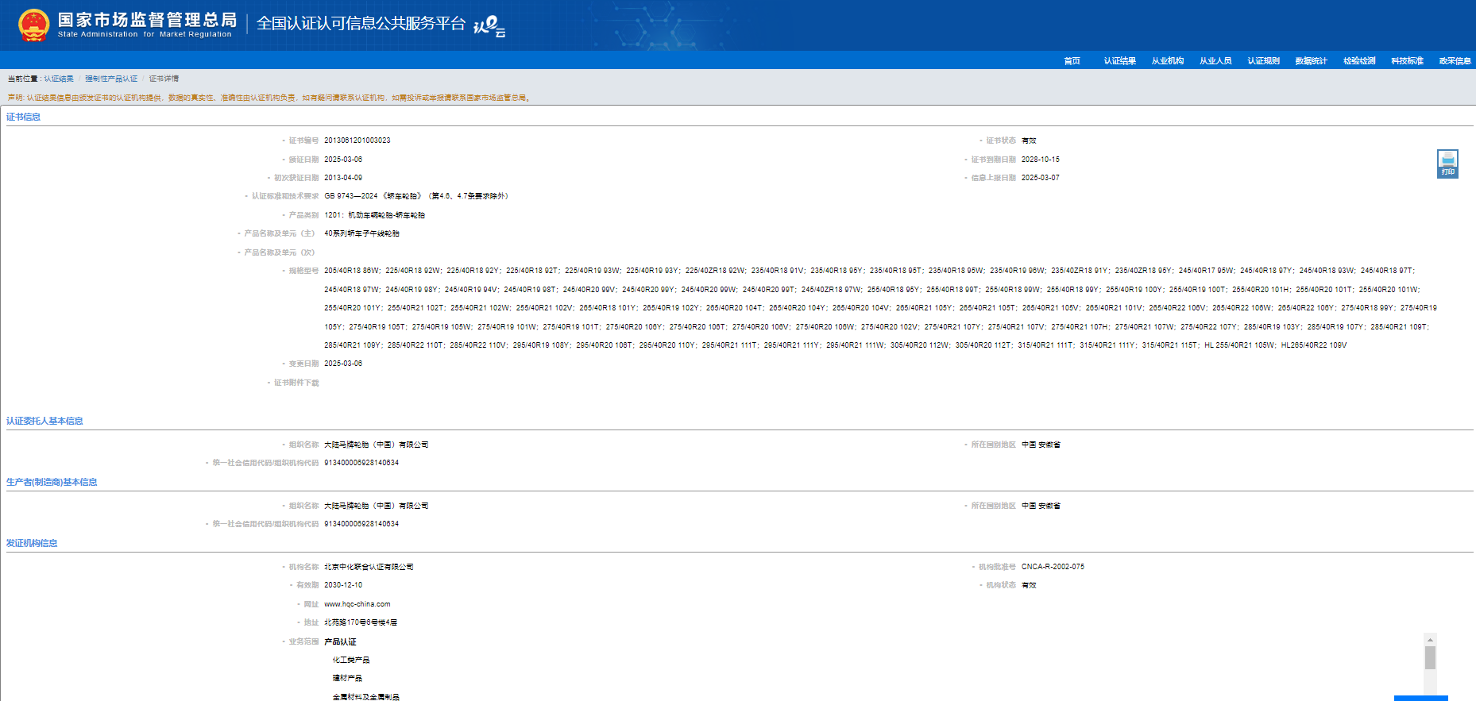Viewport: 1476px width, 701px height.
Task: Select 40系列轿车子午线轮胎 product name
Action: point(361,233)
